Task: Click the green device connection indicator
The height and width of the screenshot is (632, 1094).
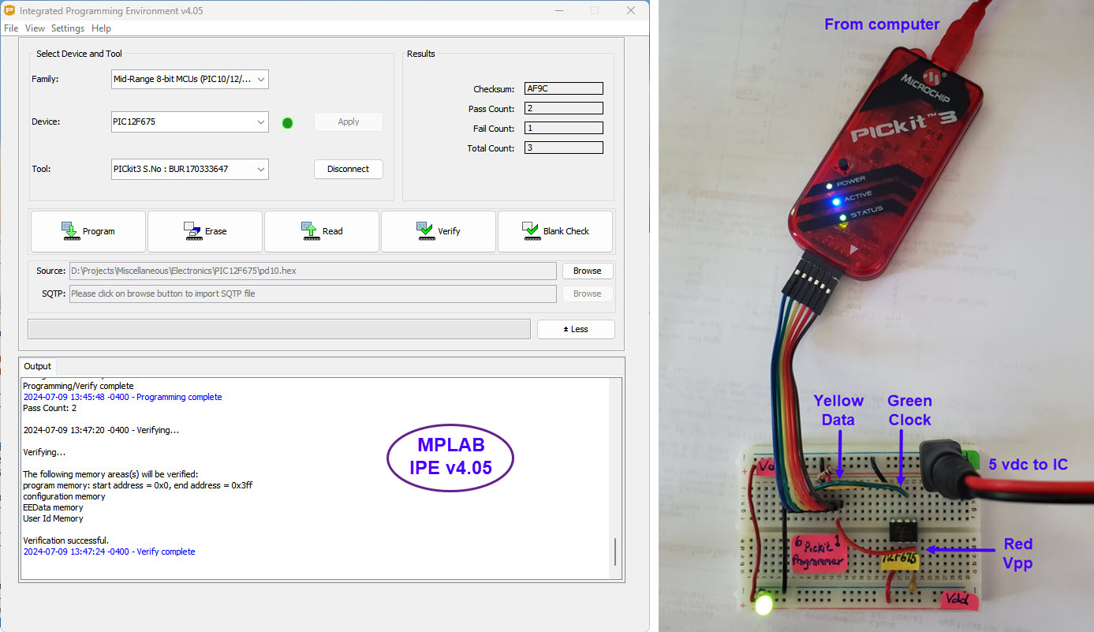Action: [287, 122]
